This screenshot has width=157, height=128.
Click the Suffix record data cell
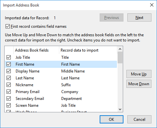(66, 85)
